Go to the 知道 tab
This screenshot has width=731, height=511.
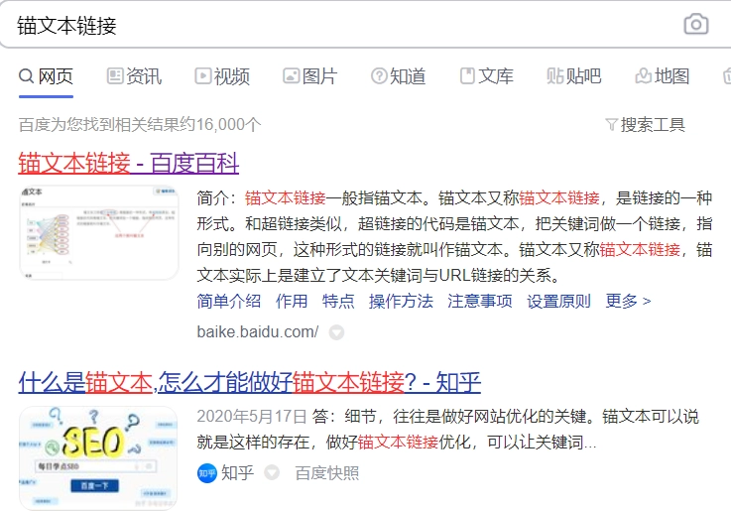398,76
